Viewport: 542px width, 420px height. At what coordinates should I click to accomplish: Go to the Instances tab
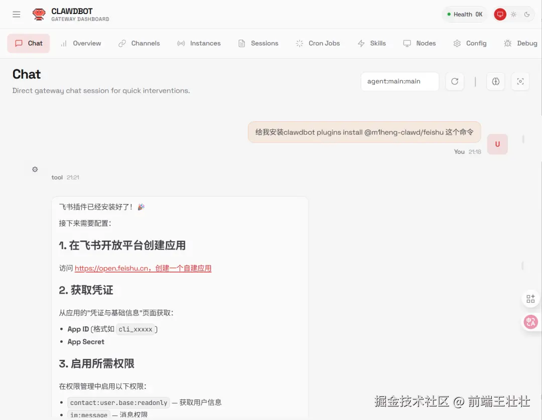199,43
